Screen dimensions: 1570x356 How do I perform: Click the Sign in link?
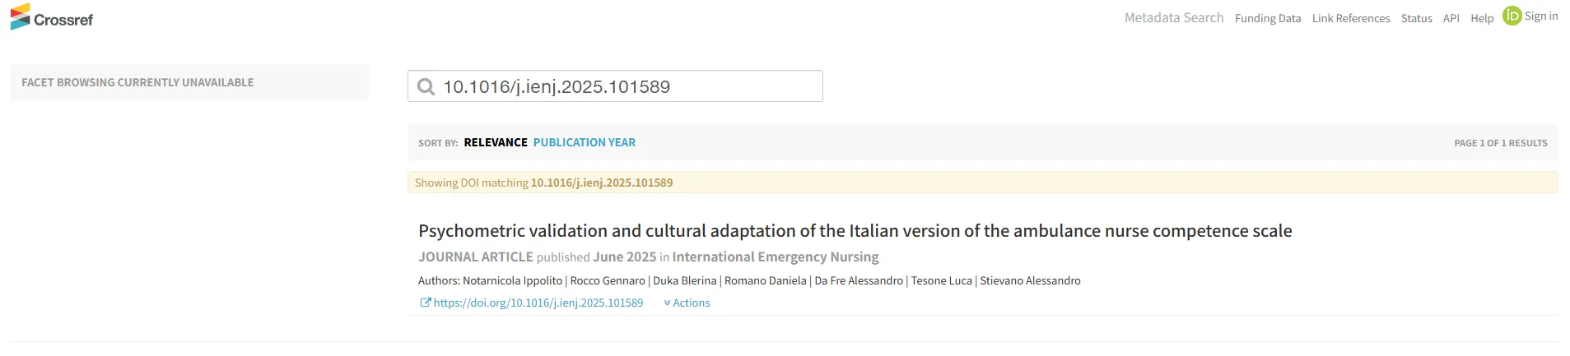tap(1540, 16)
